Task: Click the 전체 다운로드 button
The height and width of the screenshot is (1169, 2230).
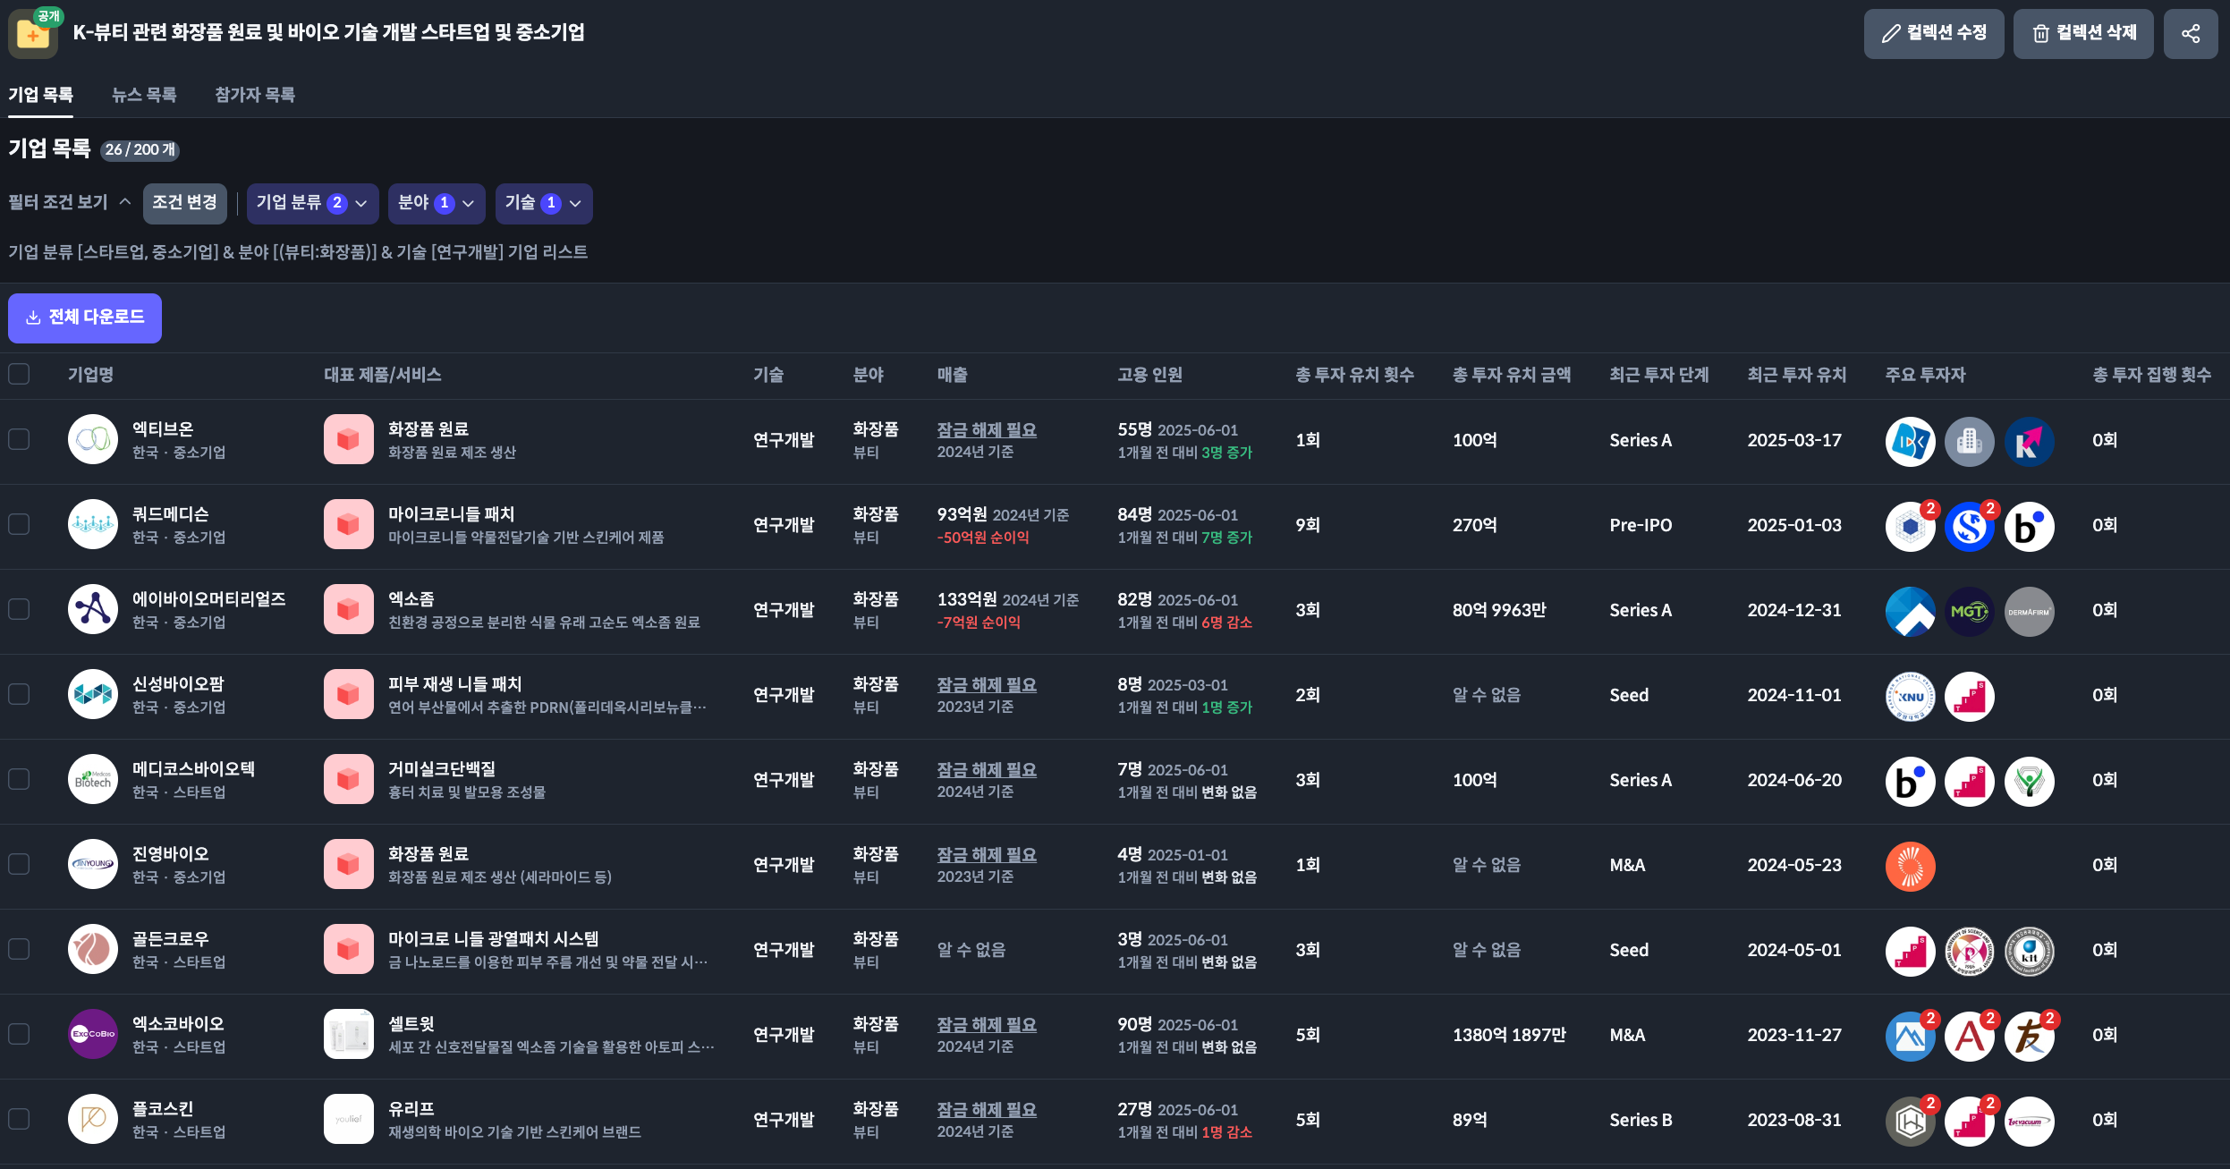Action: coord(85,318)
